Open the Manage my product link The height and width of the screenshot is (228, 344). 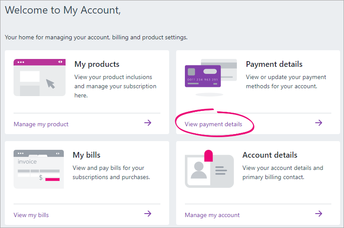point(41,124)
